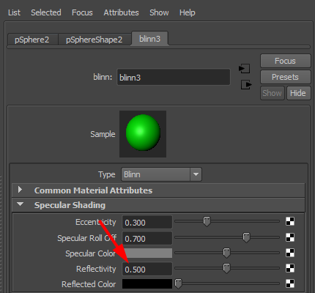Click the Specular Color map checker icon
The height and width of the screenshot is (293, 315).
point(290,253)
